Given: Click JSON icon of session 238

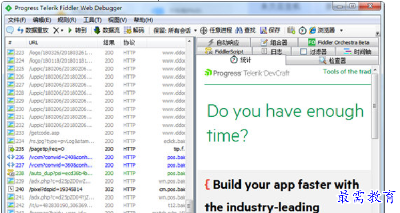Looking at the screenshot, I should 11,173.
